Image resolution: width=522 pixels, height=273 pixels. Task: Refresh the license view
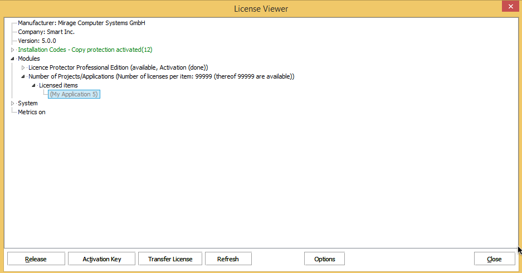pos(228,259)
